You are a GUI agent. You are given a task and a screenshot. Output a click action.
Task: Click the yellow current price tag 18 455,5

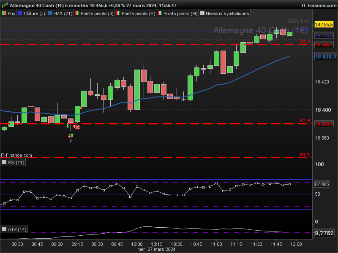point(324,24)
